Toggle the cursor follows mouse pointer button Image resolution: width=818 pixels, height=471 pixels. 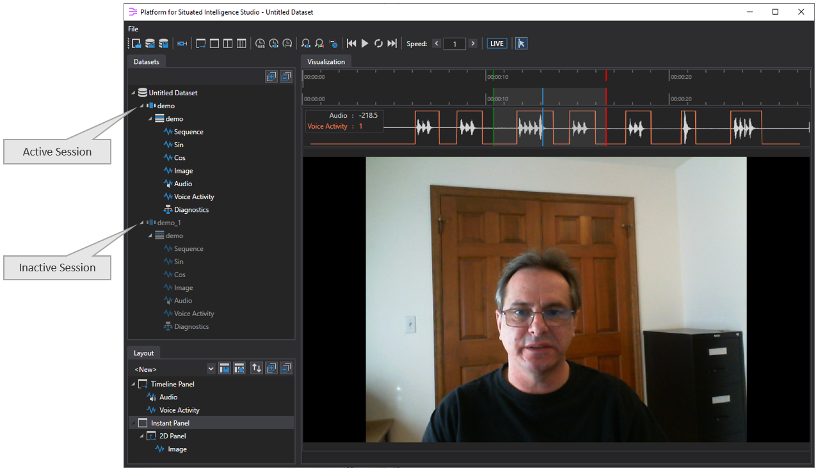521,44
